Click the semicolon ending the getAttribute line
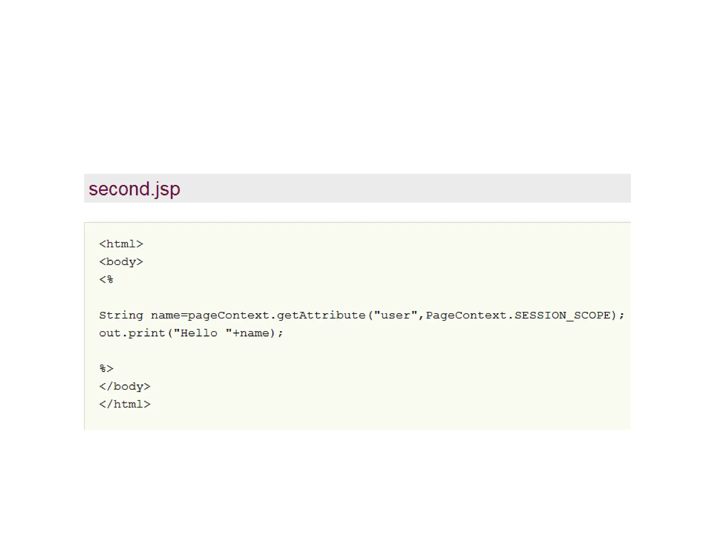 coord(621,316)
